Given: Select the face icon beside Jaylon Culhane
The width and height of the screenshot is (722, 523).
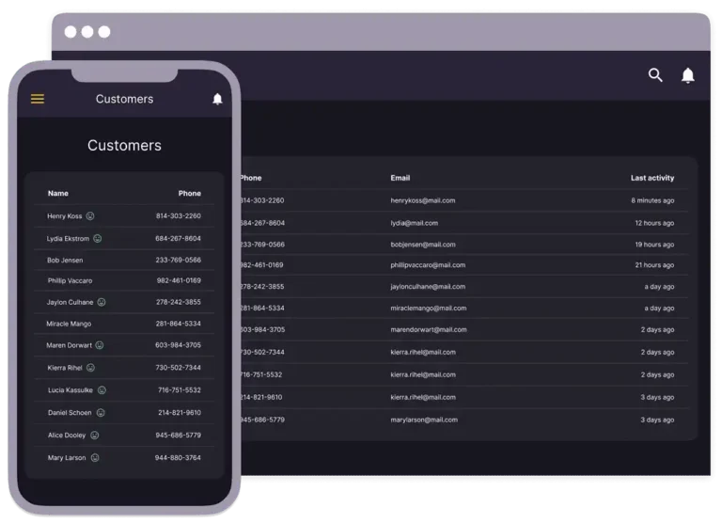Looking at the screenshot, I should [x=102, y=303].
